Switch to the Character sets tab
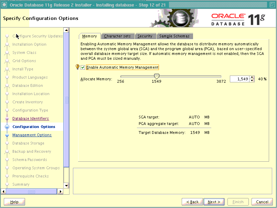The height and width of the screenshot is (208, 277). click(x=118, y=36)
